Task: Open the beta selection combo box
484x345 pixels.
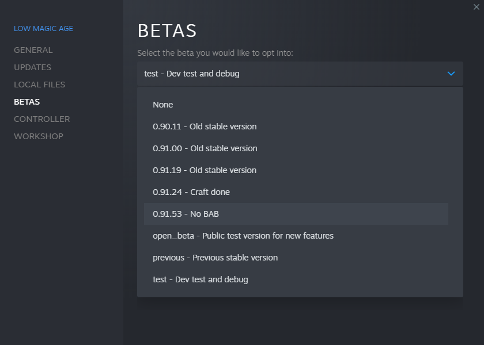Action: 300,74
